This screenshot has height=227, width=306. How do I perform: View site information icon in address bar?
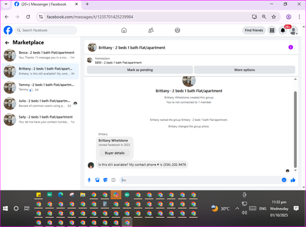(41, 17)
